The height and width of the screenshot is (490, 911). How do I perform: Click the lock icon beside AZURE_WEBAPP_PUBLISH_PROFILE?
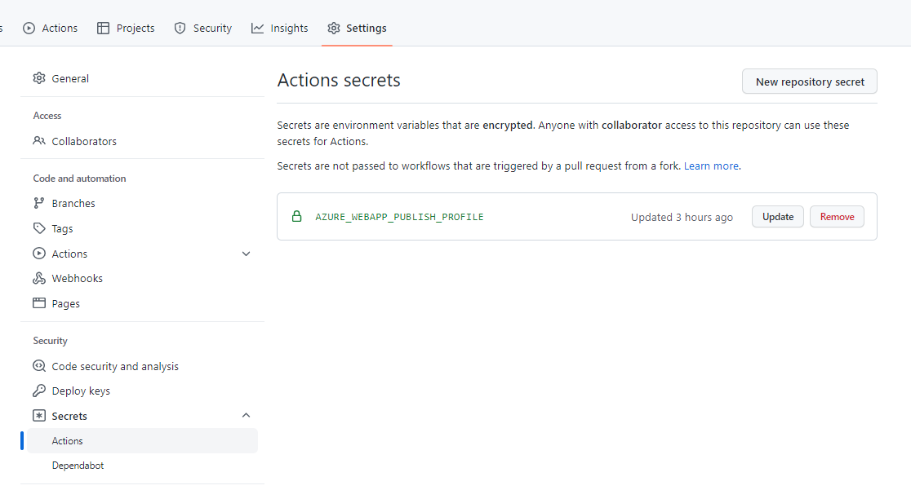[297, 217]
